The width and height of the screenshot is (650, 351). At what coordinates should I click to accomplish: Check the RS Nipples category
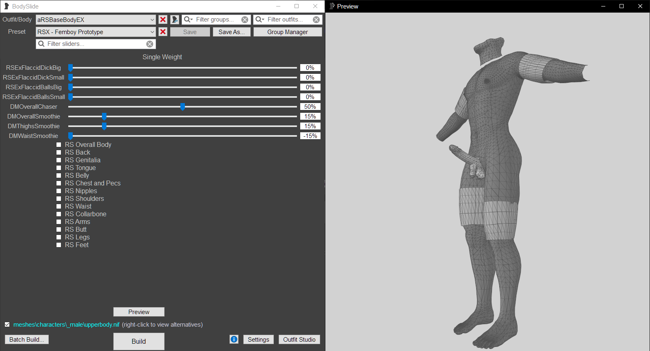pos(58,191)
